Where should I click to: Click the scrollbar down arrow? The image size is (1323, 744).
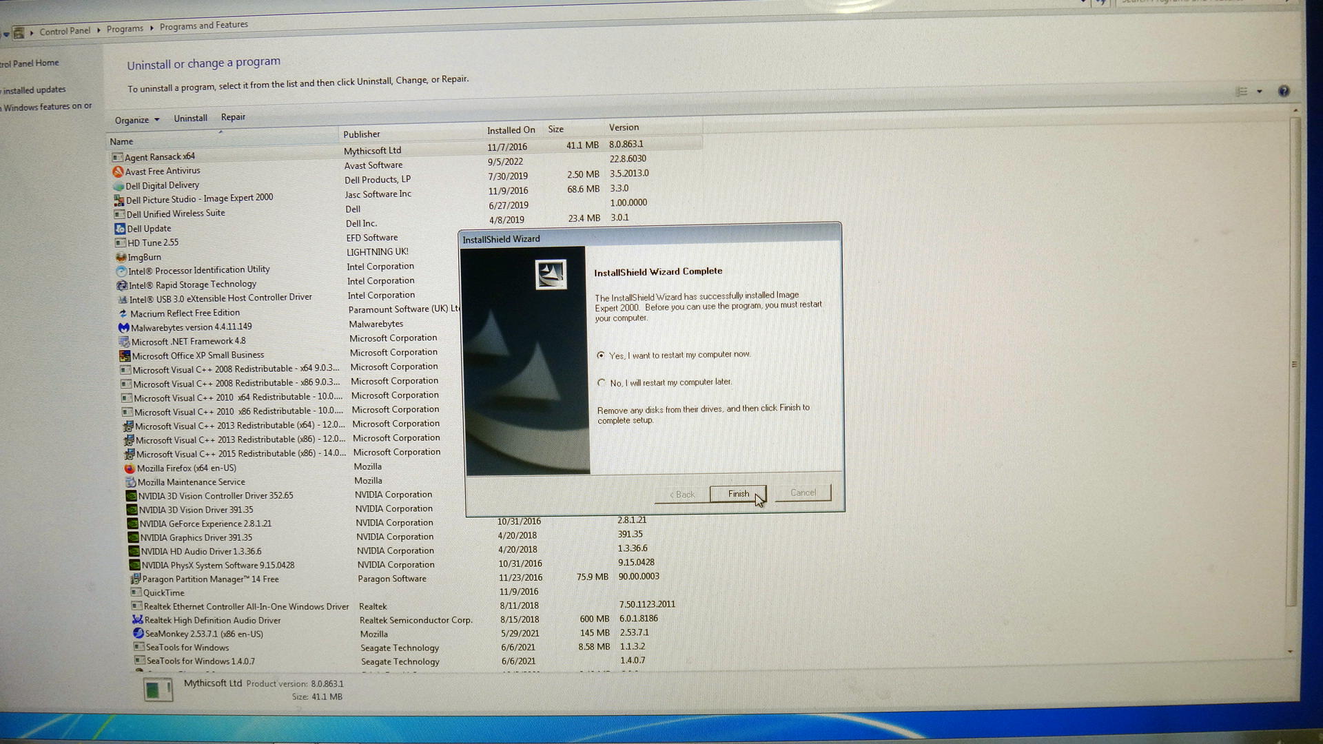click(x=1291, y=652)
